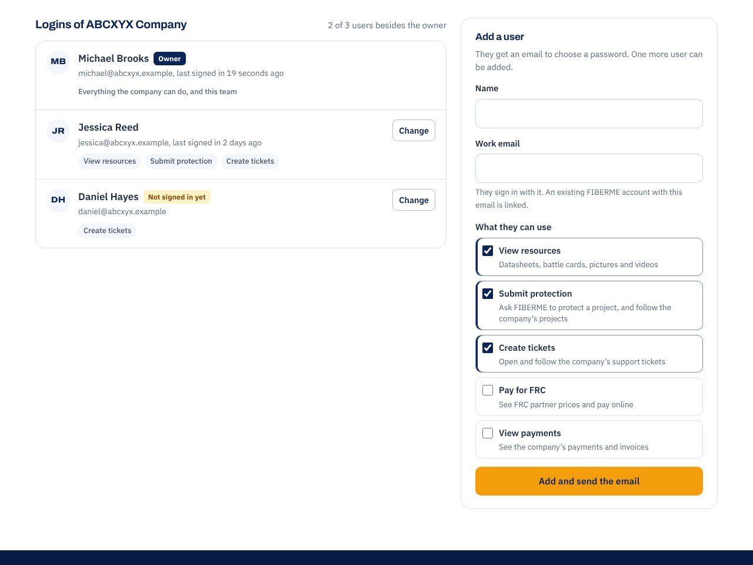The image size is (753, 565).
Task: Click Daniel Hayes's Create tickets tag
Action: click(x=107, y=231)
